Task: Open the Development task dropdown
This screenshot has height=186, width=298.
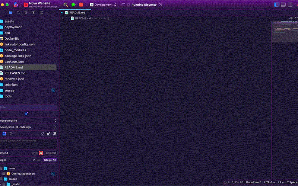Action: (x=103, y=5)
